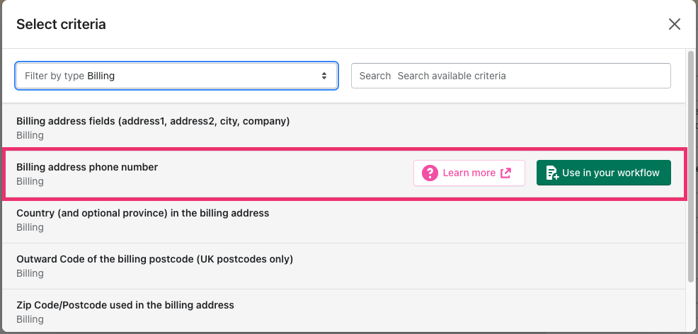Click the document-plus icon on green button

coord(552,173)
